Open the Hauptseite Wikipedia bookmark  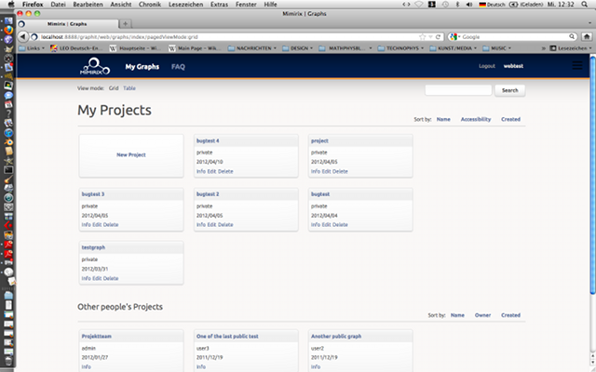click(135, 48)
